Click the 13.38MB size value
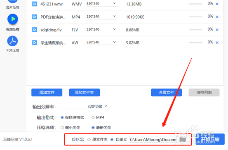This screenshot has height=150, width=228. click(134, 4)
